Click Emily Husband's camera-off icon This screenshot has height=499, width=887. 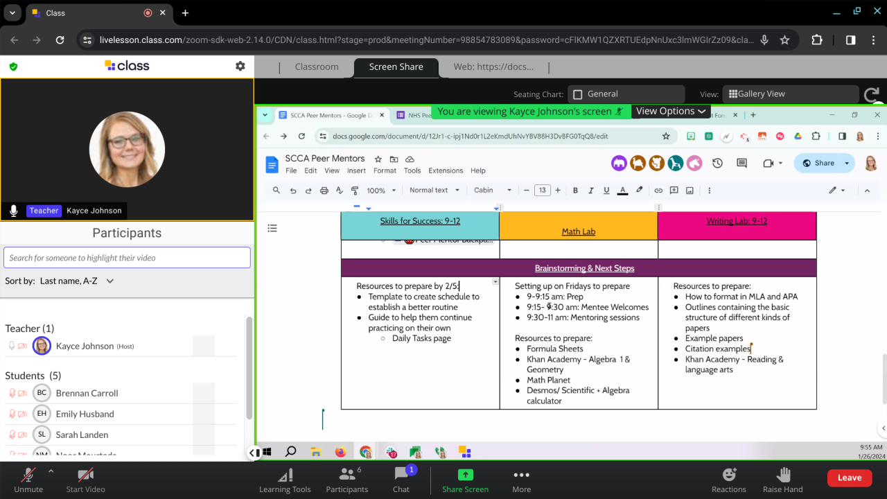pyautogui.click(x=23, y=414)
